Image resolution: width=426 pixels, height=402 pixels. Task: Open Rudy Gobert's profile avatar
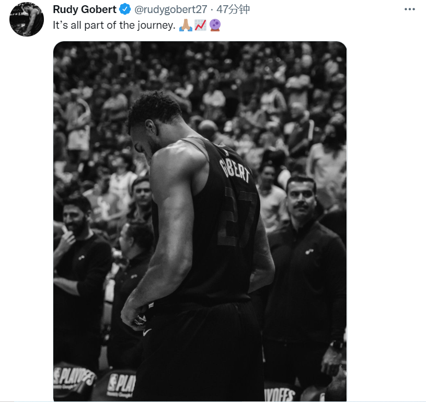(26, 19)
